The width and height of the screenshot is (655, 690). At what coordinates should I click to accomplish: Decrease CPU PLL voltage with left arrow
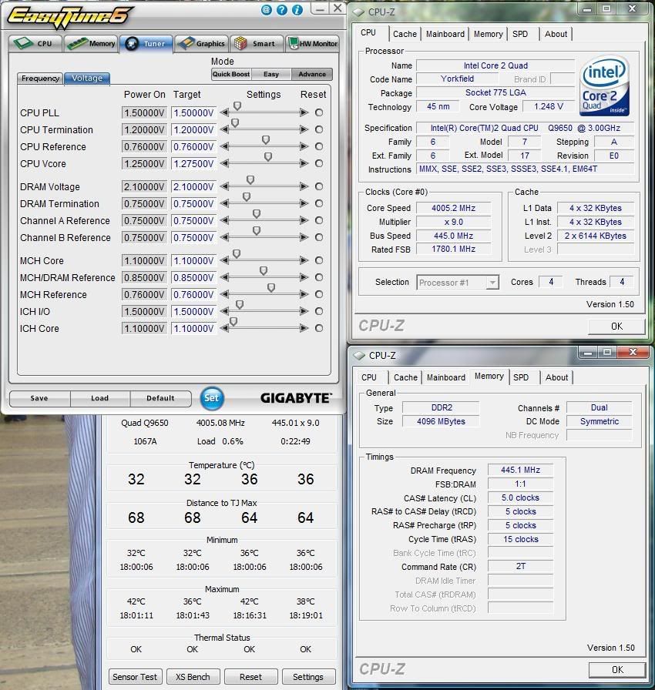pyautogui.click(x=224, y=112)
